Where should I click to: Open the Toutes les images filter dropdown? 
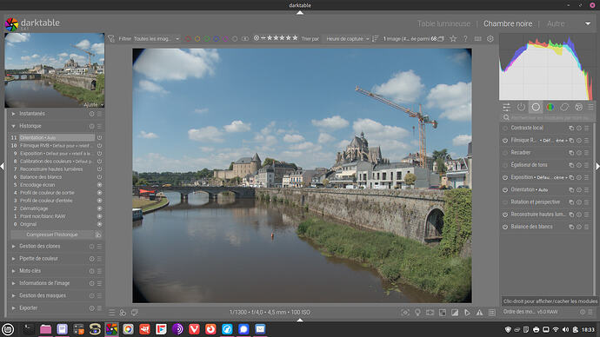157,38
